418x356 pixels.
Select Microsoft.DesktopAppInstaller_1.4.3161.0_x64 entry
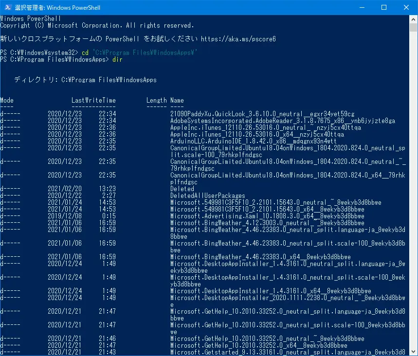(271, 291)
